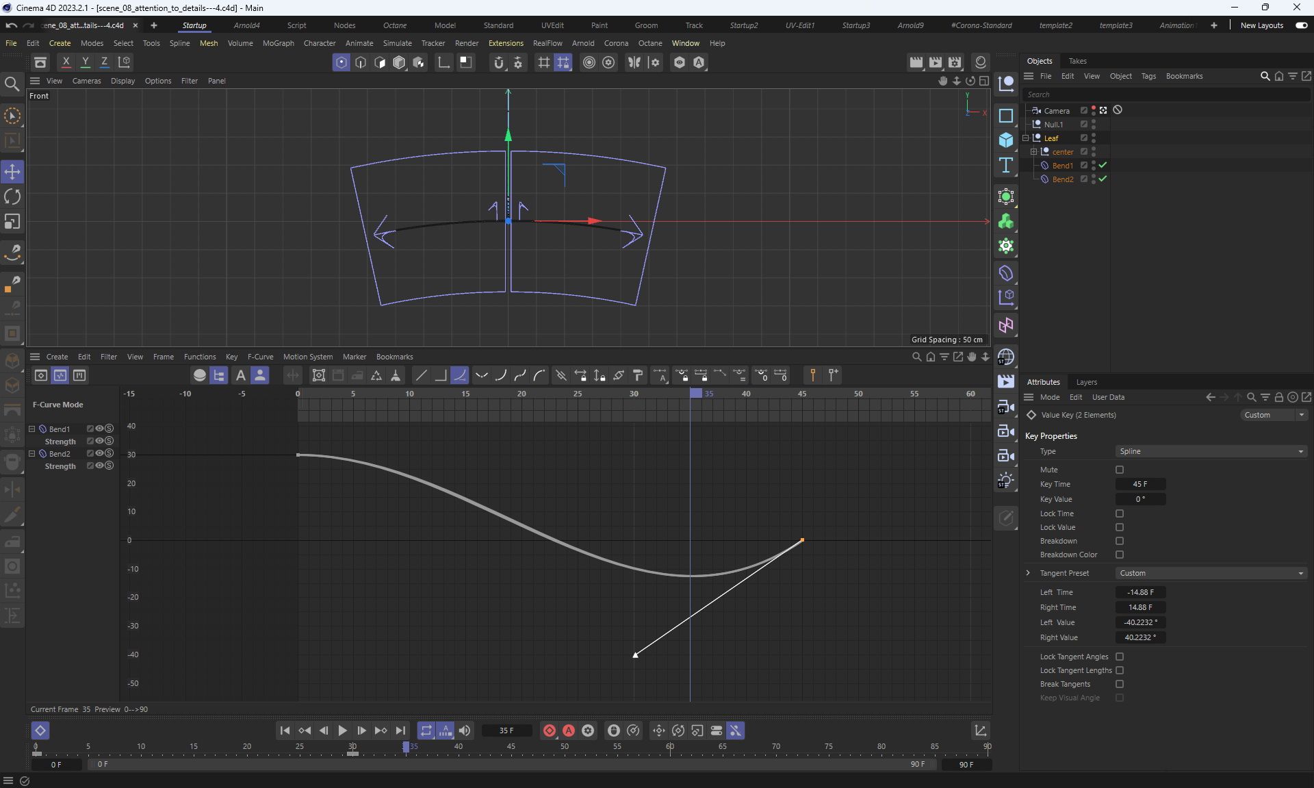This screenshot has width=1314, height=788.
Task: Select the Scale tool in left toolbar
Action: pyautogui.click(x=12, y=222)
